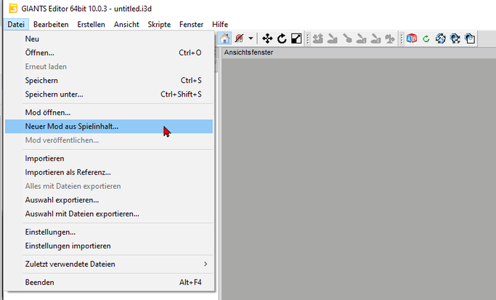Click the fourth greyed terrain tool icon
The height and width of the screenshot is (300, 496).
(x=361, y=38)
